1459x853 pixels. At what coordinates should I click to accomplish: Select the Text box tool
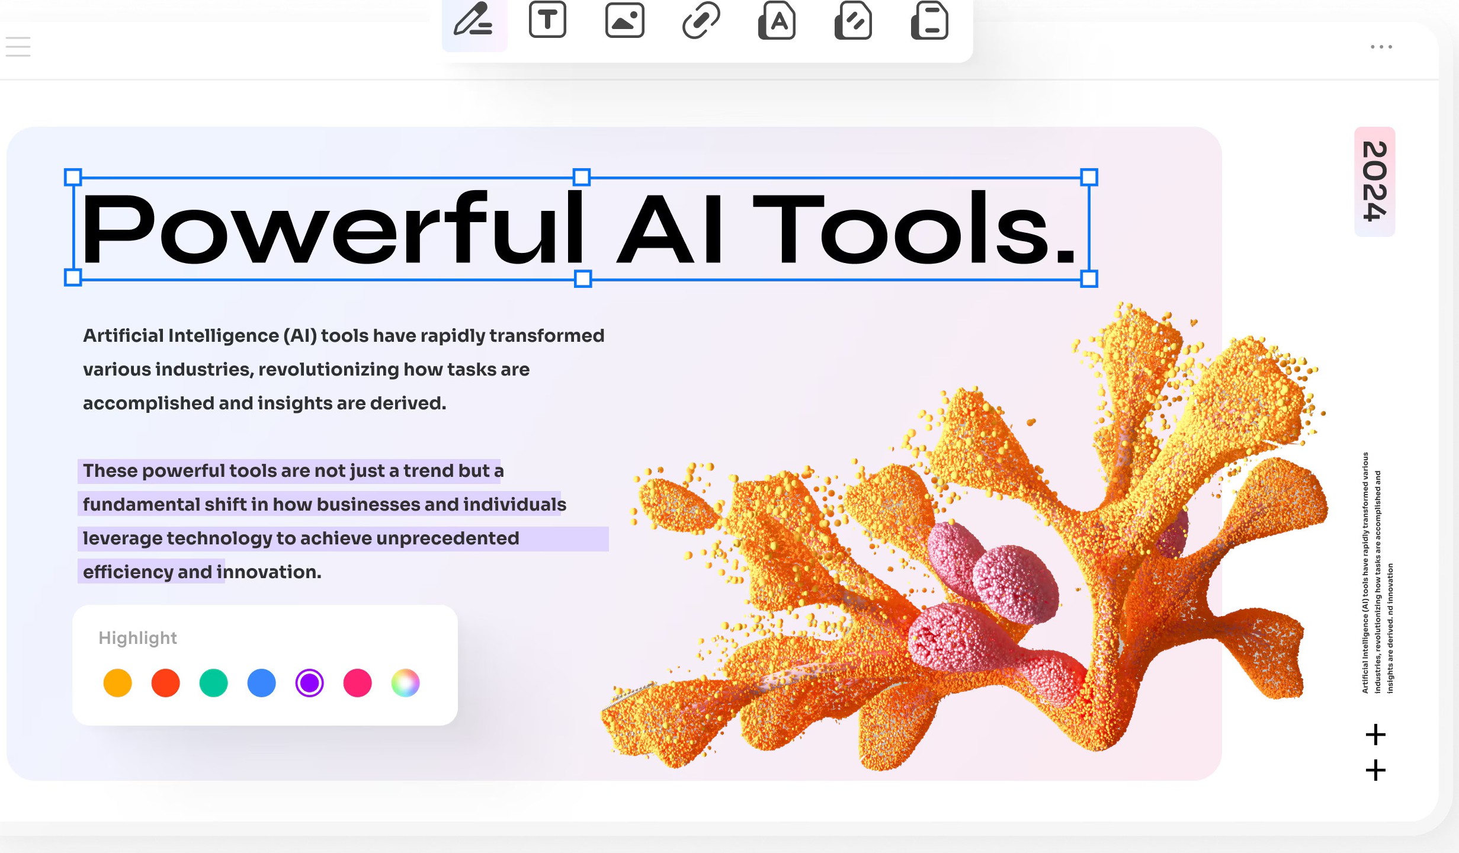(x=547, y=20)
